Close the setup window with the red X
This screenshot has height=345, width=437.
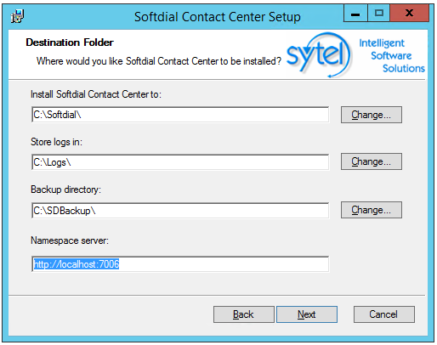409,13
